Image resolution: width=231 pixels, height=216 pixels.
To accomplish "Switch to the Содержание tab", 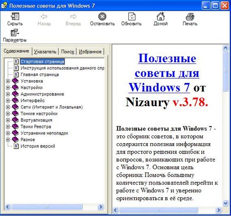I will coord(16,51).
